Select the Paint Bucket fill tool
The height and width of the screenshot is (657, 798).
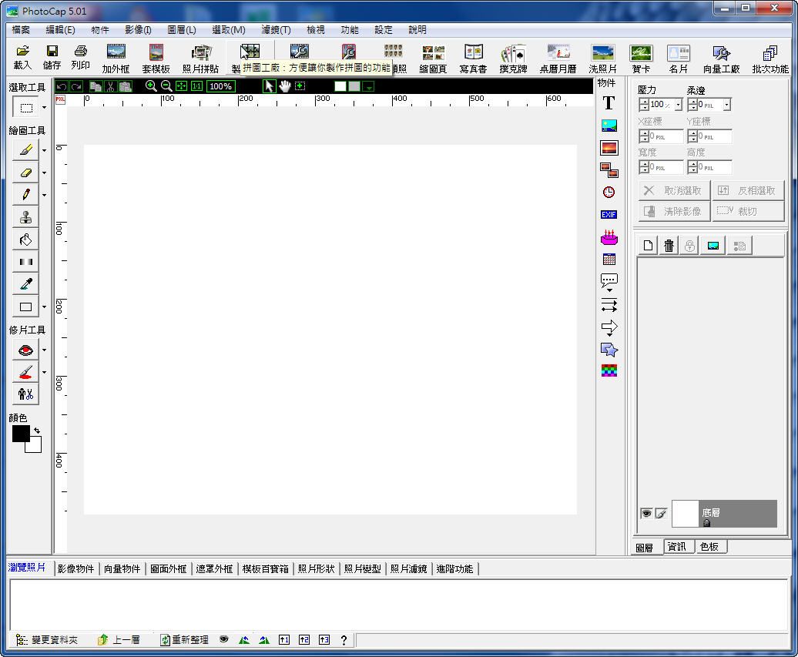25,240
